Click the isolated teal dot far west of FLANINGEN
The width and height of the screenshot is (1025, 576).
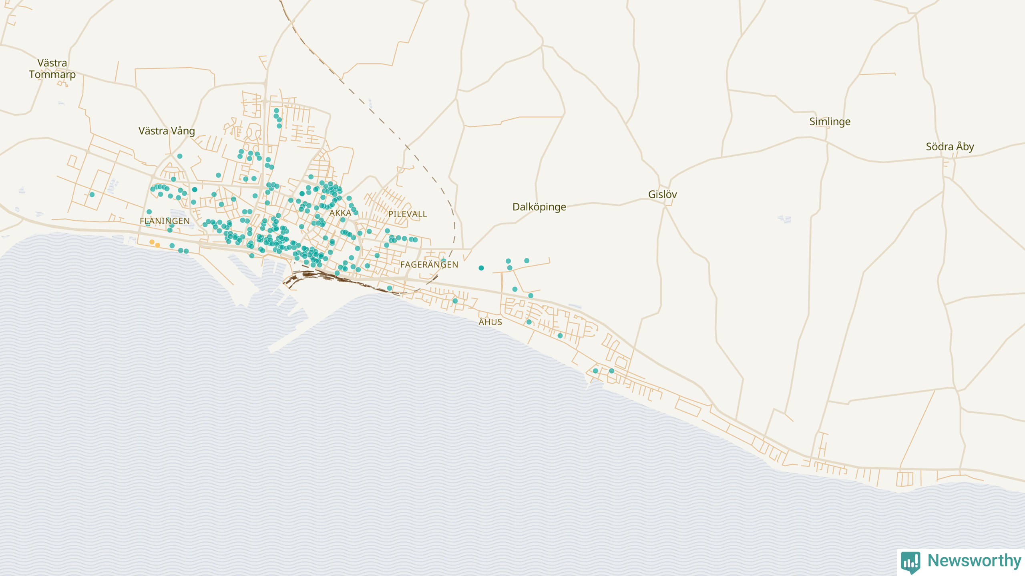(x=92, y=195)
